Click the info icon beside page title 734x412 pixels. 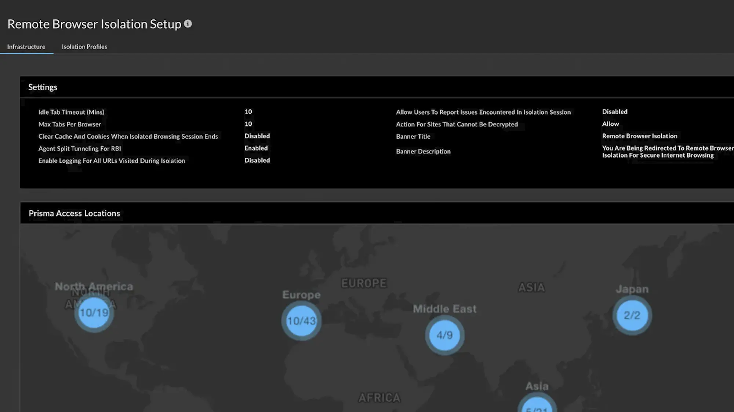(x=188, y=24)
